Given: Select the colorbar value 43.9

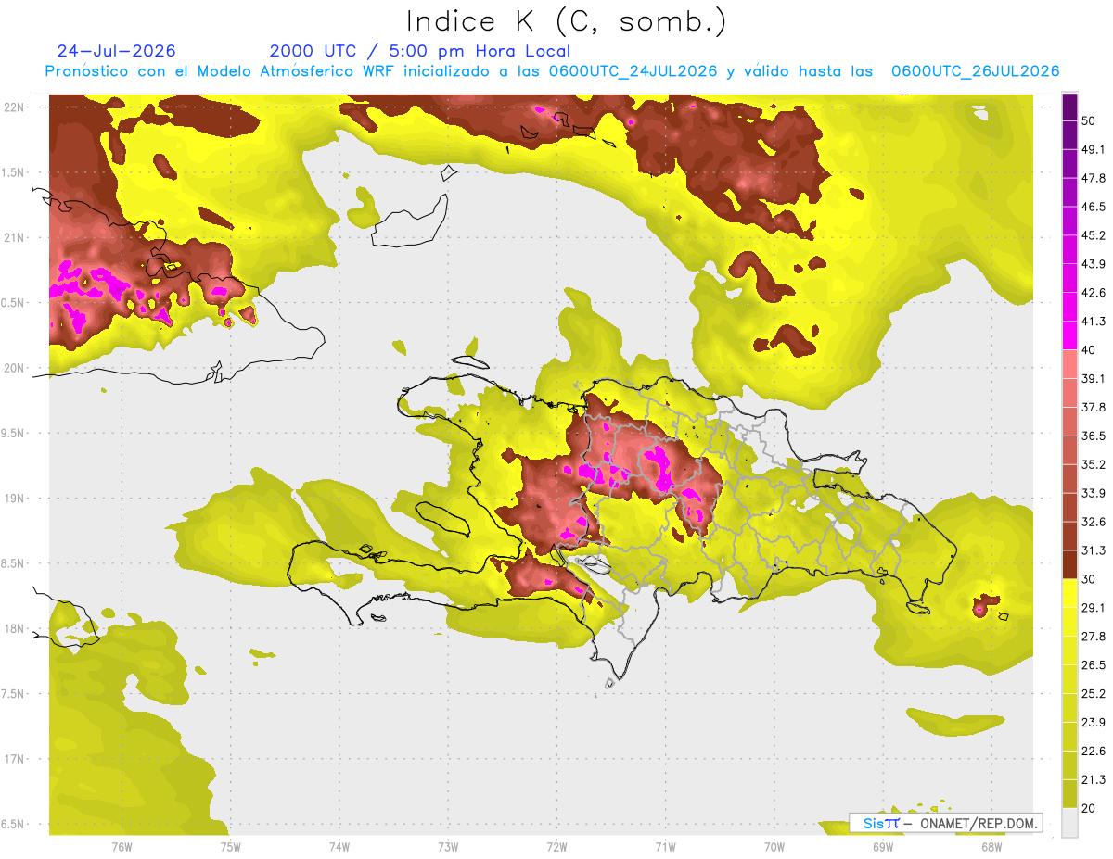Looking at the screenshot, I should [1094, 264].
